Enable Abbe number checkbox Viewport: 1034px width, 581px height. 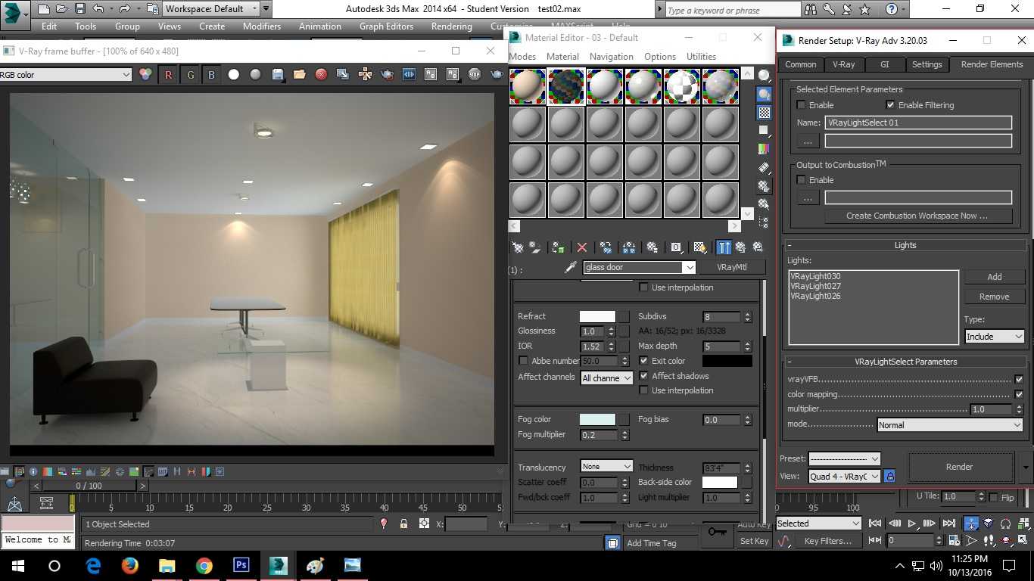(523, 361)
